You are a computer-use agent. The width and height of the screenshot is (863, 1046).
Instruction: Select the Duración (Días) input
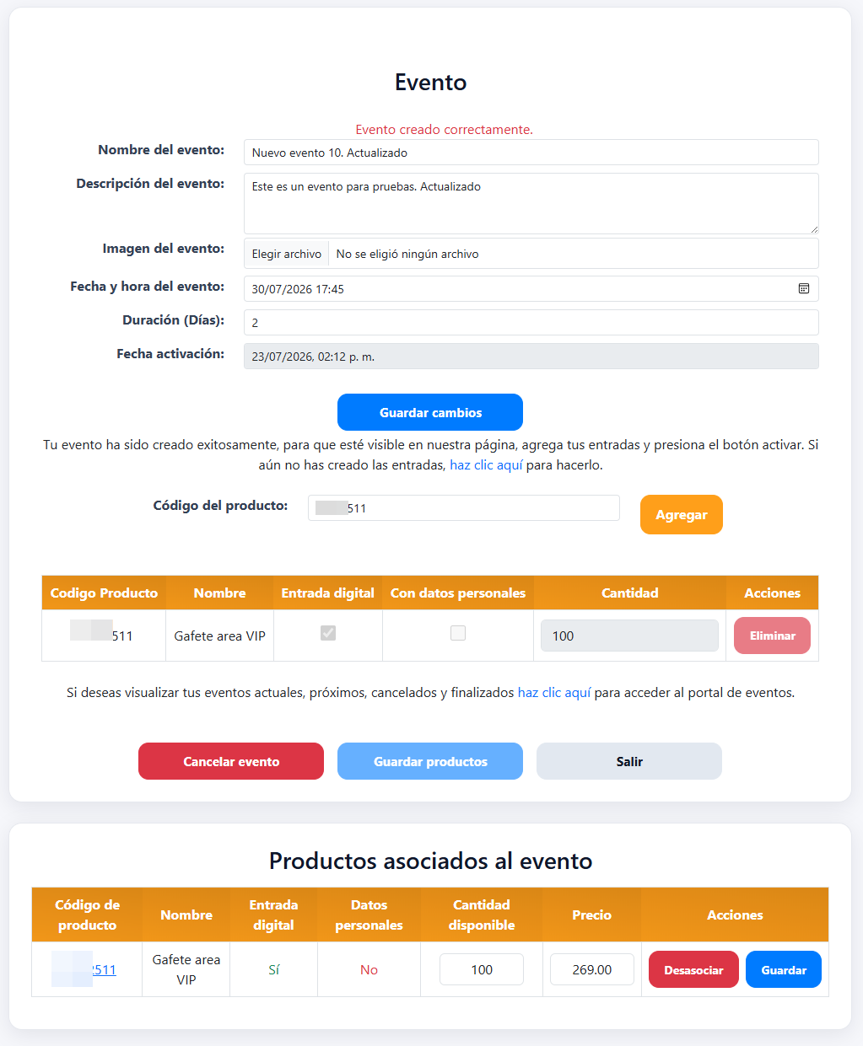click(x=531, y=322)
